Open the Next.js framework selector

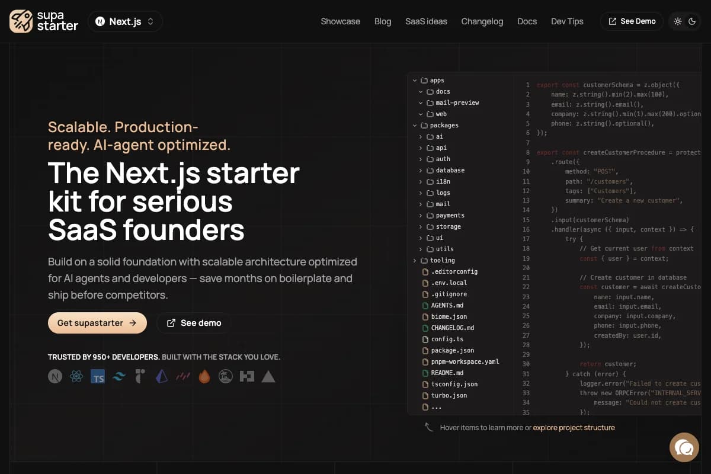125,21
